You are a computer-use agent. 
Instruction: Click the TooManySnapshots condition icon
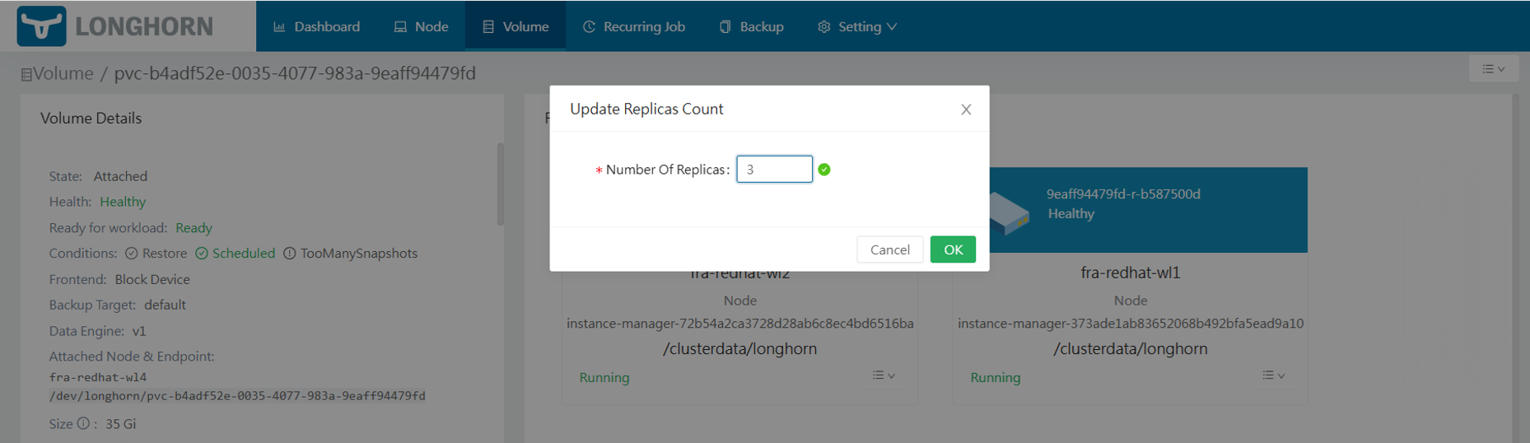pyautogui.click(x=290, y=254)
